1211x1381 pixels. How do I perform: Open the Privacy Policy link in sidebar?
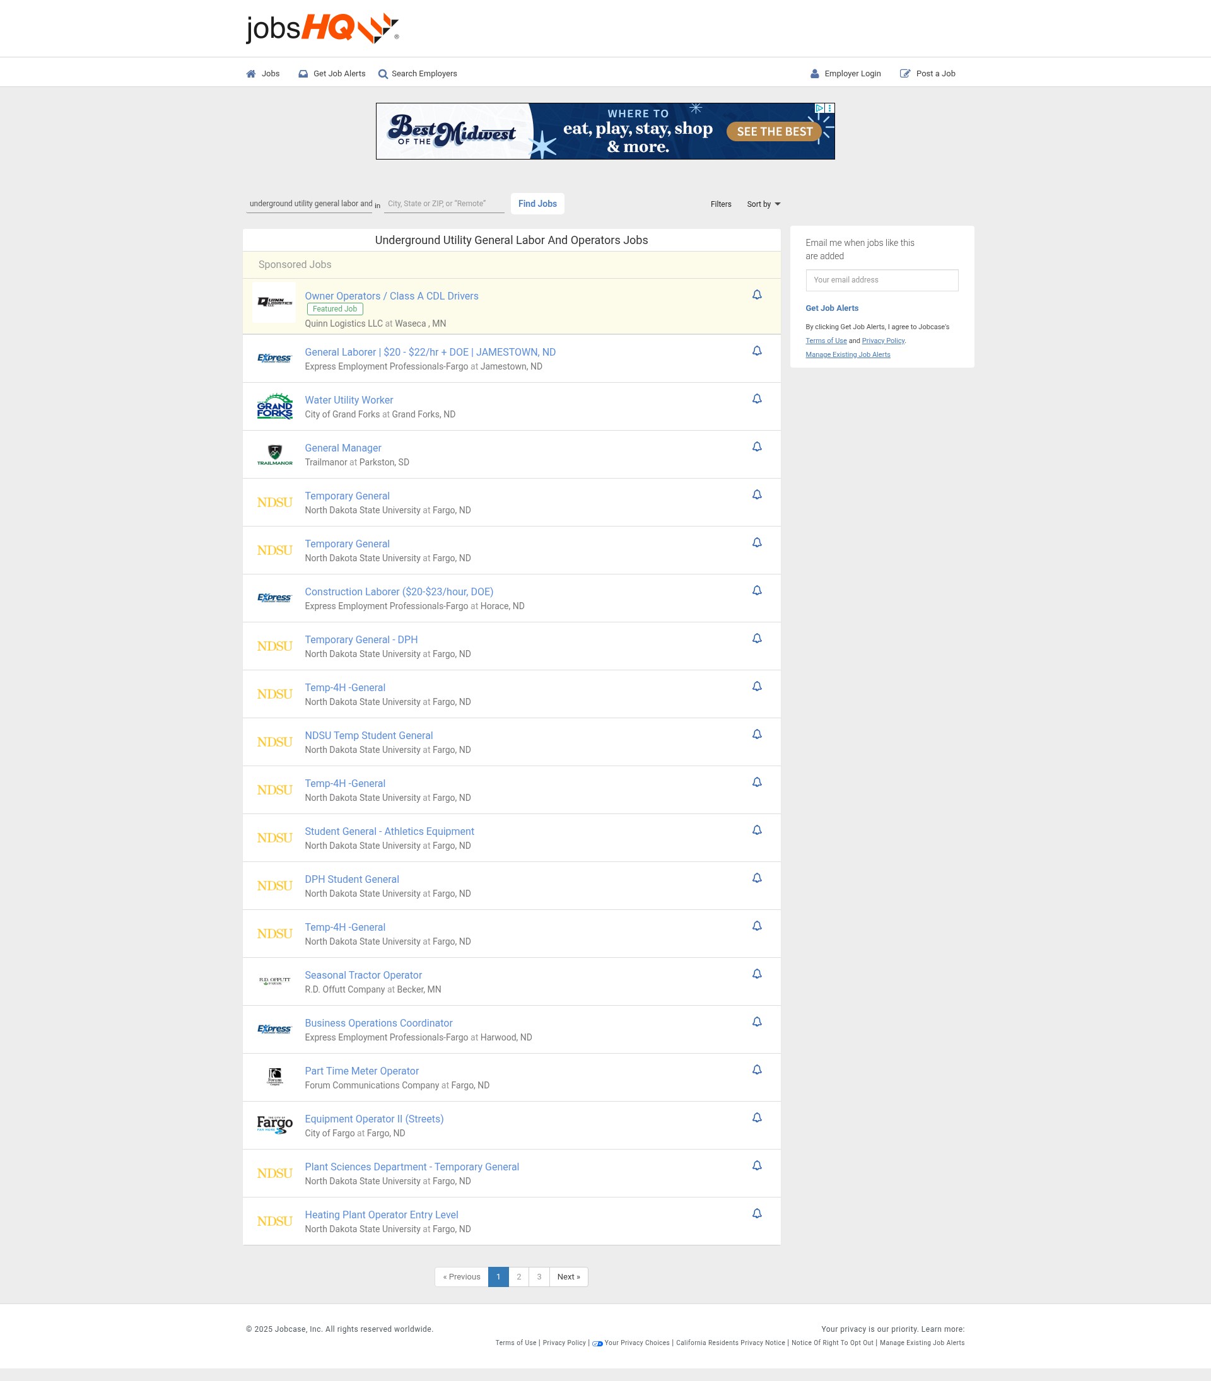pyautogui.click(x=882, y=341)
